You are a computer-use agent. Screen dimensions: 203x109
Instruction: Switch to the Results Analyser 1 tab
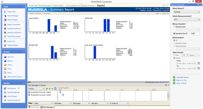coord(89,6)
